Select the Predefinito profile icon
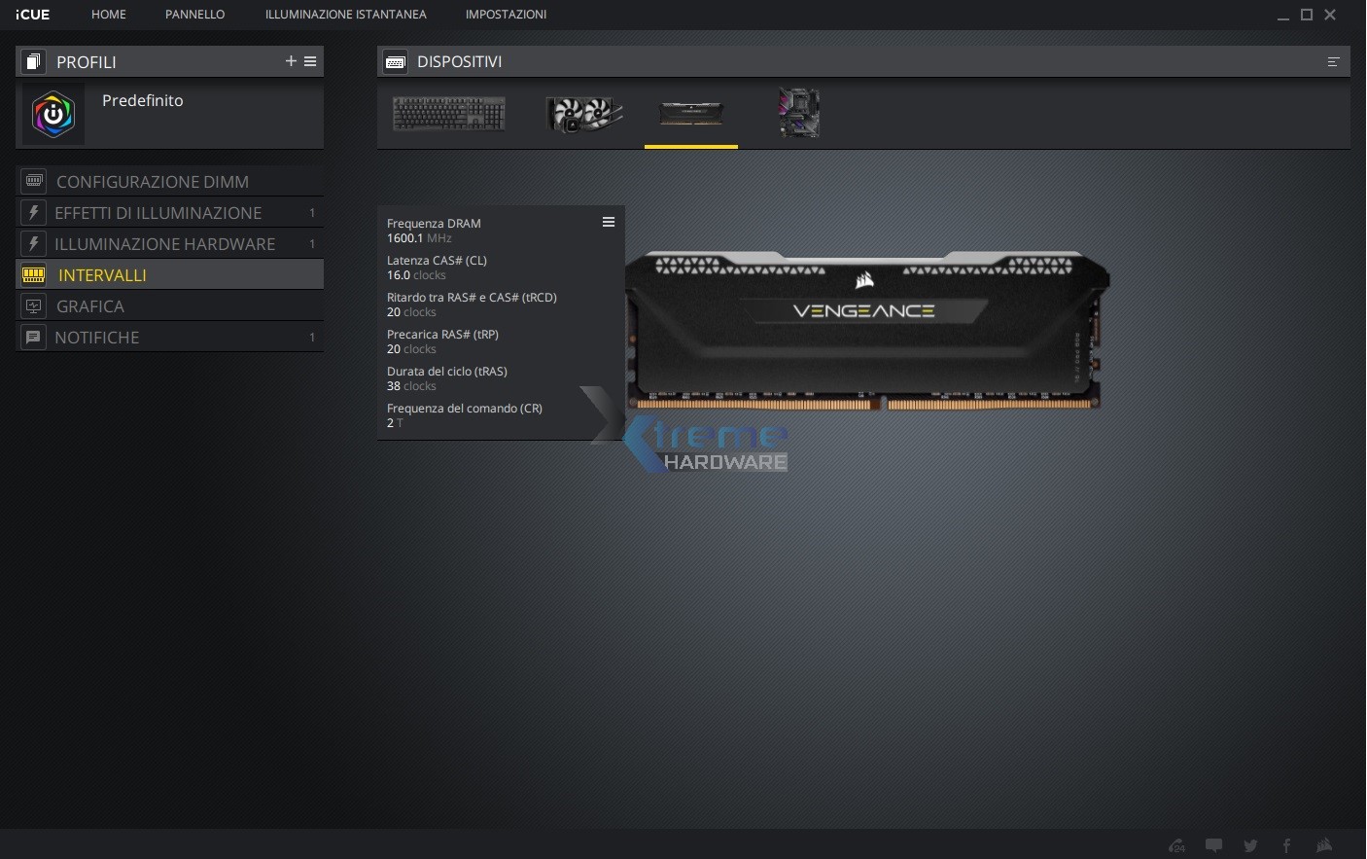The width and height of the screenshot is (1367, 859). pos(53,114)
